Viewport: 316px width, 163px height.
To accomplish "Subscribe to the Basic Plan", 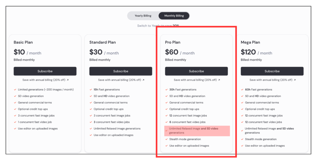I will (x=45, y=71).
